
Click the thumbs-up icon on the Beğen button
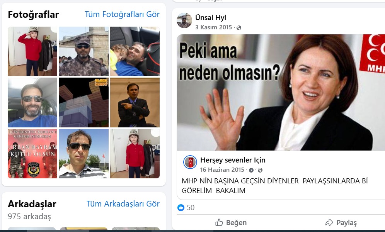click(219, 222)
